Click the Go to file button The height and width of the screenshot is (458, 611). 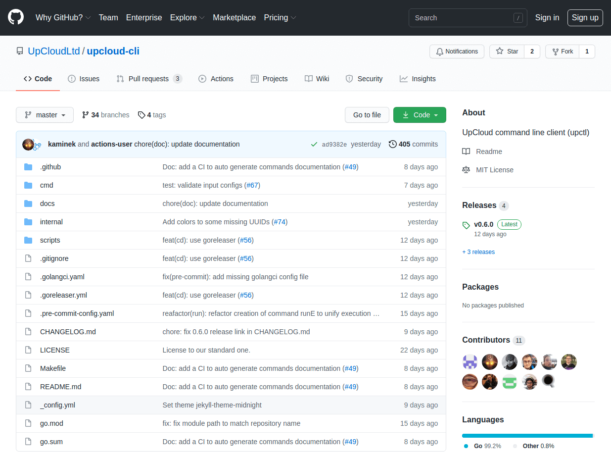367,115
